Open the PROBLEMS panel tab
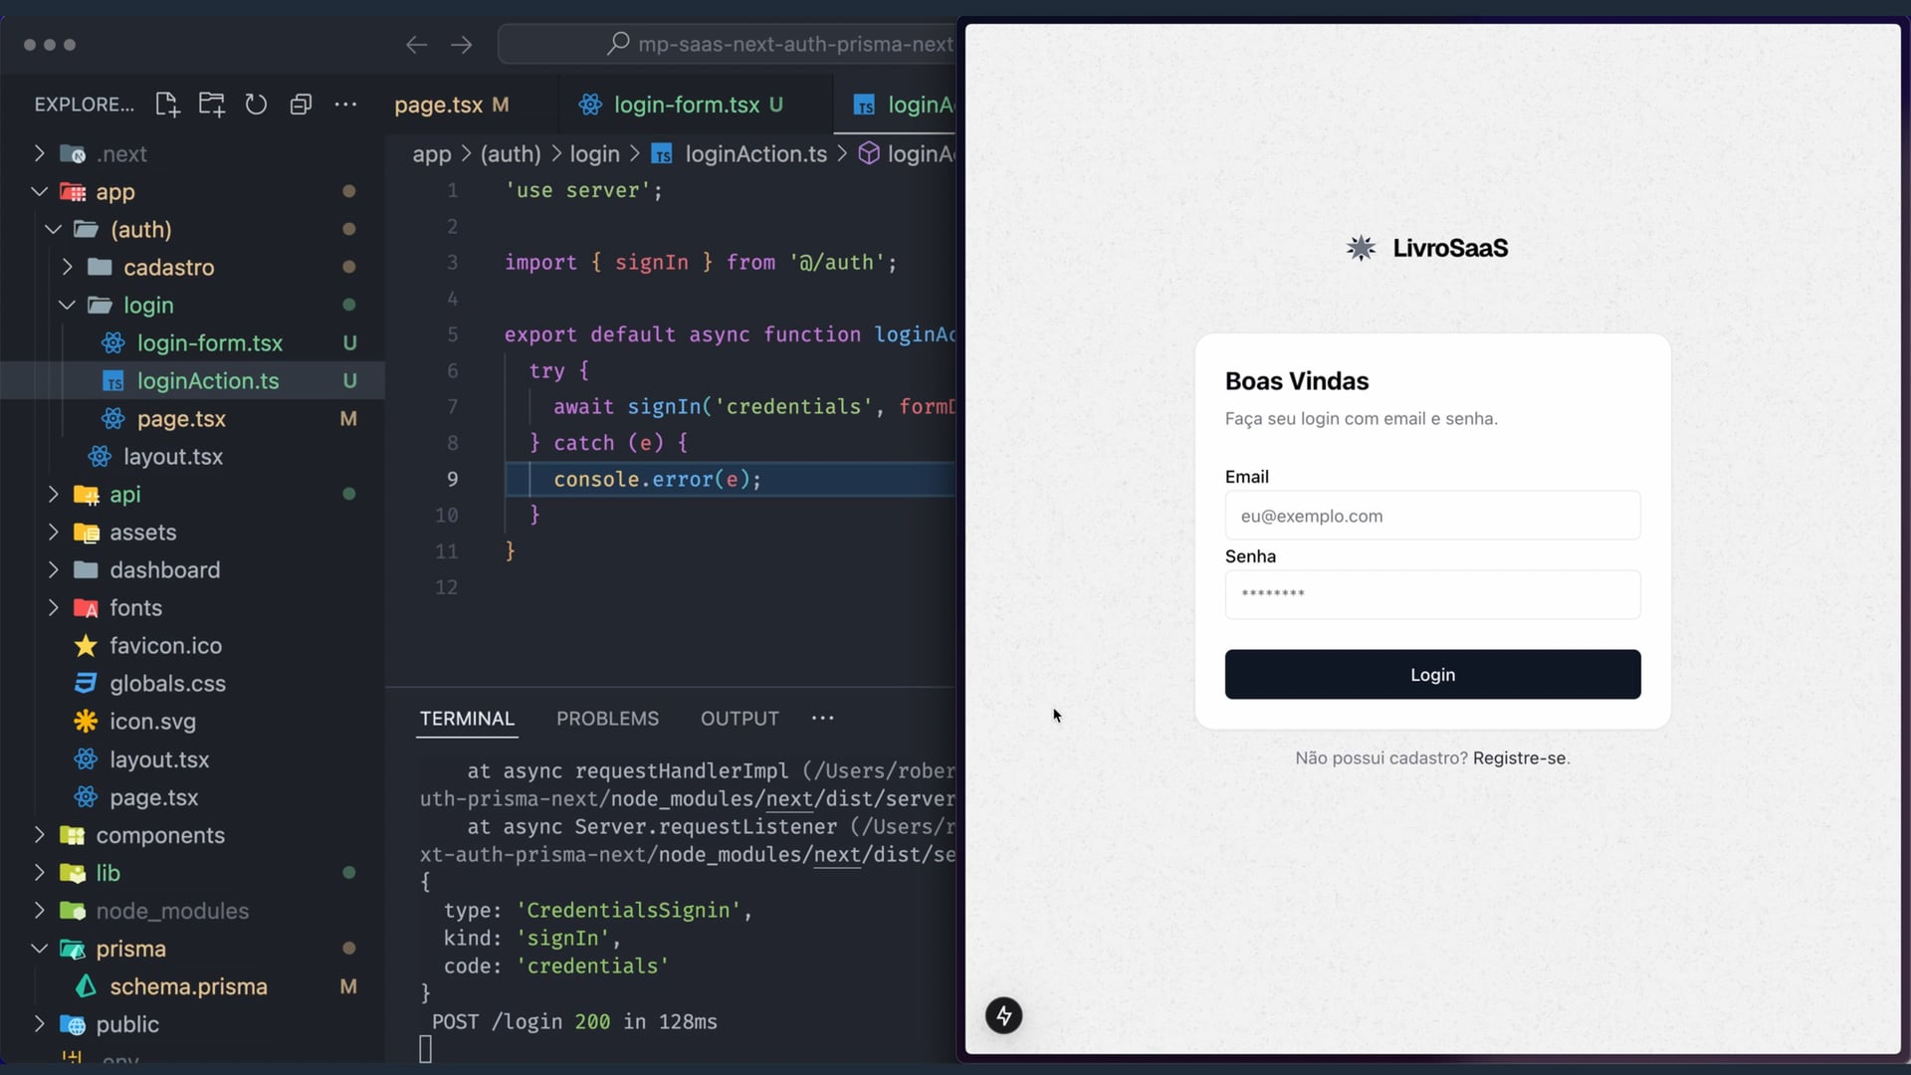 tap(607, 719)
